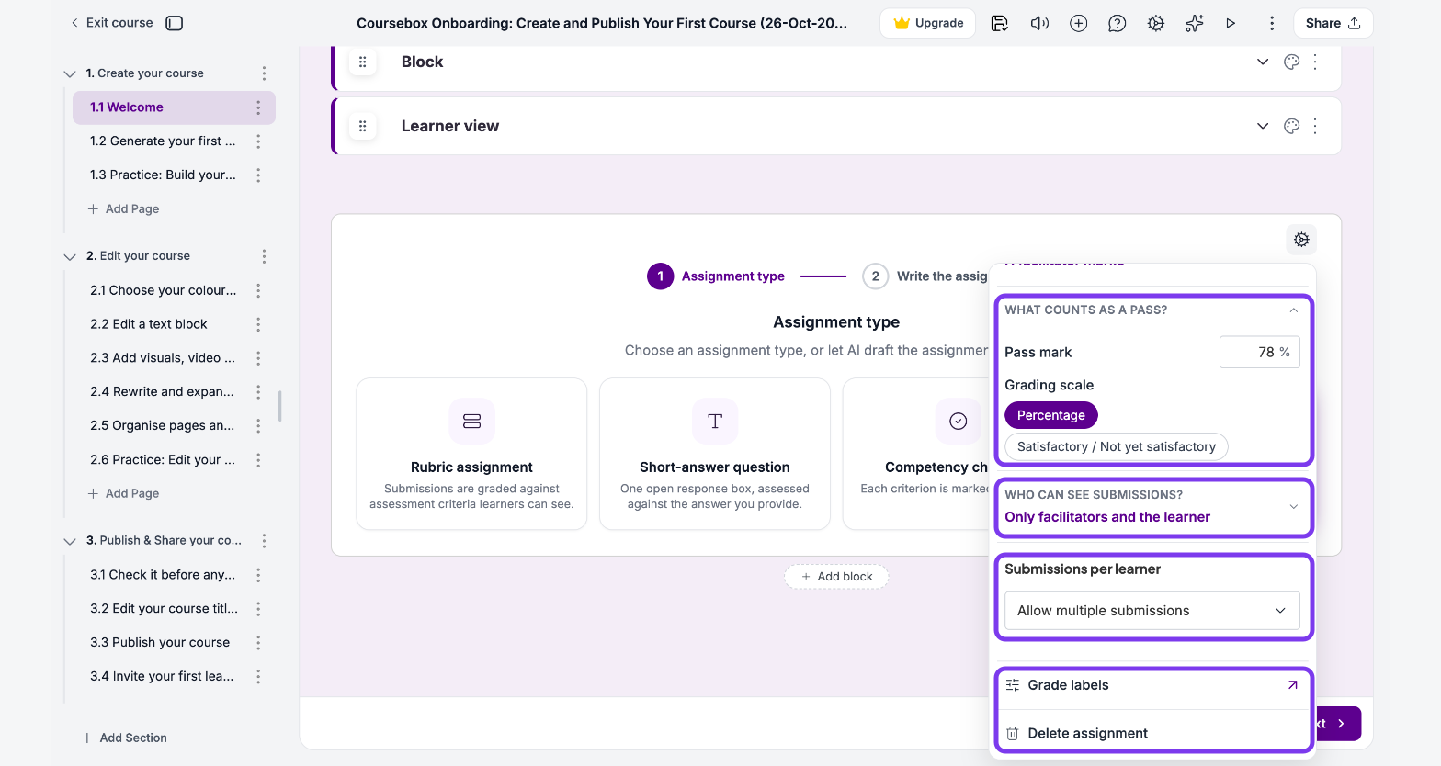This screenshot has height=766, width=1441.
Task: Open three-dot options for the Block row
Action: pyautogui.click(x=1315, y=62)
